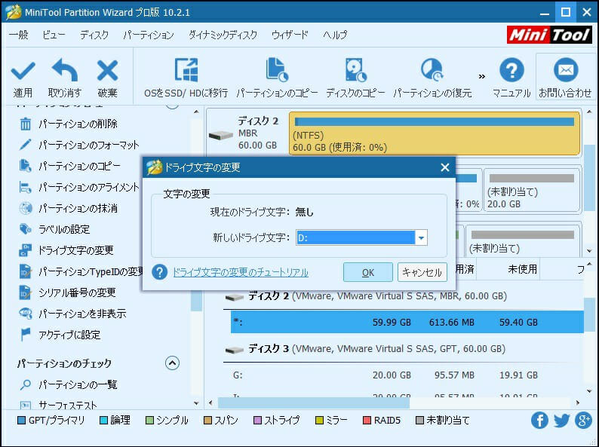The height and width of the screenshot is (447, 599).
Task: Open パーティションのコピー toolbar icon
Action: click(x=277, y=69)
